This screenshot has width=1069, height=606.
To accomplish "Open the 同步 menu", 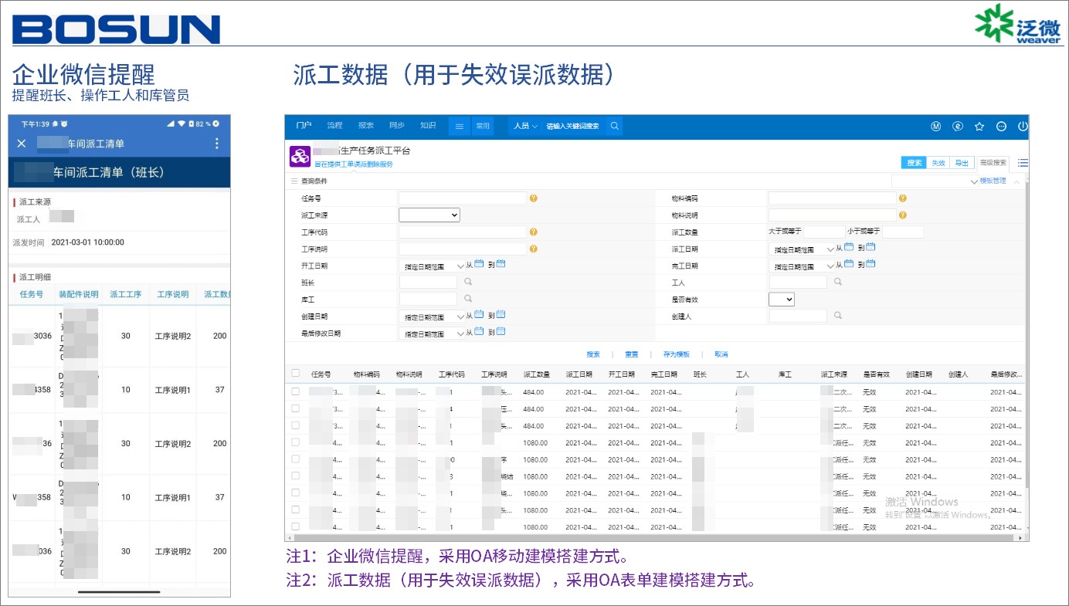I will tap(397, 126).
